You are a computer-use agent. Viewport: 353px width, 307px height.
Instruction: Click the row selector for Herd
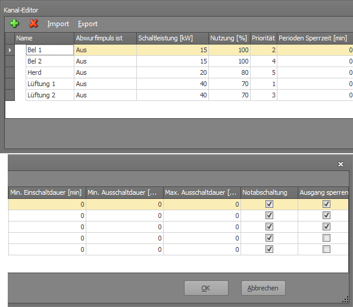[10, 72]
